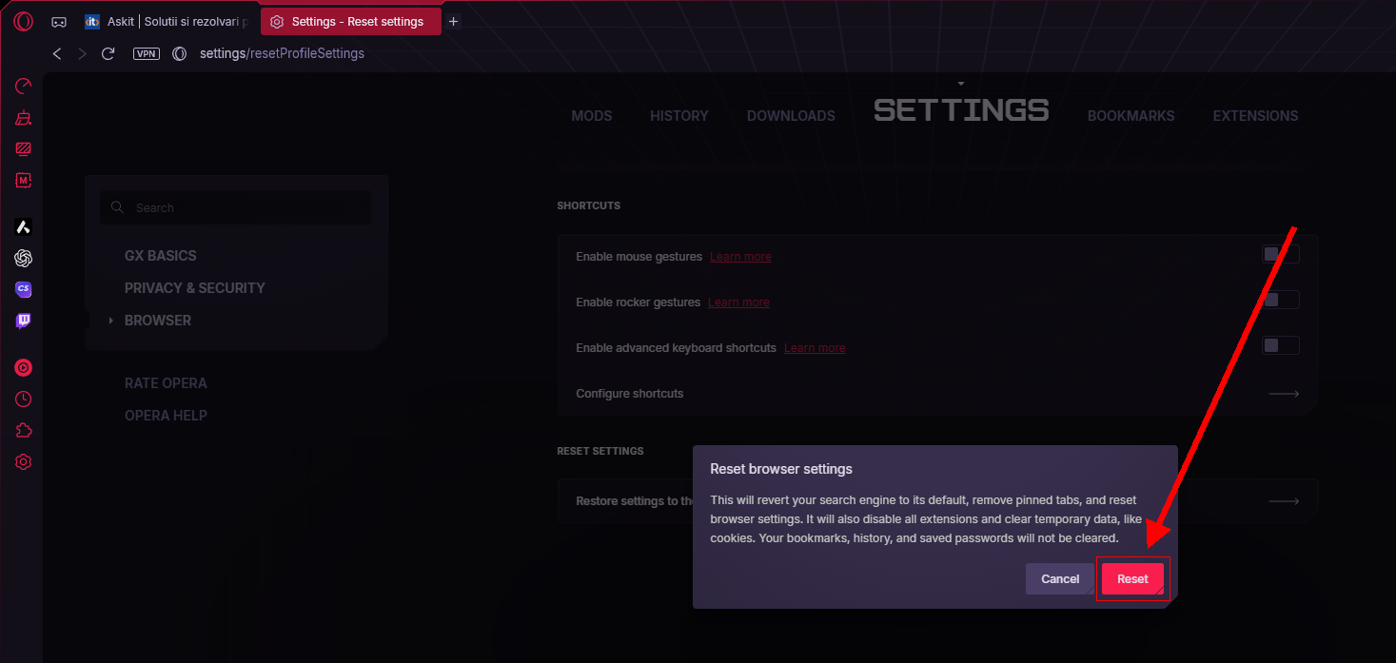Viewport: 1396px width, 663px height.
Task: Open the Aria AI sidebar icon
Action: (24, 227)
